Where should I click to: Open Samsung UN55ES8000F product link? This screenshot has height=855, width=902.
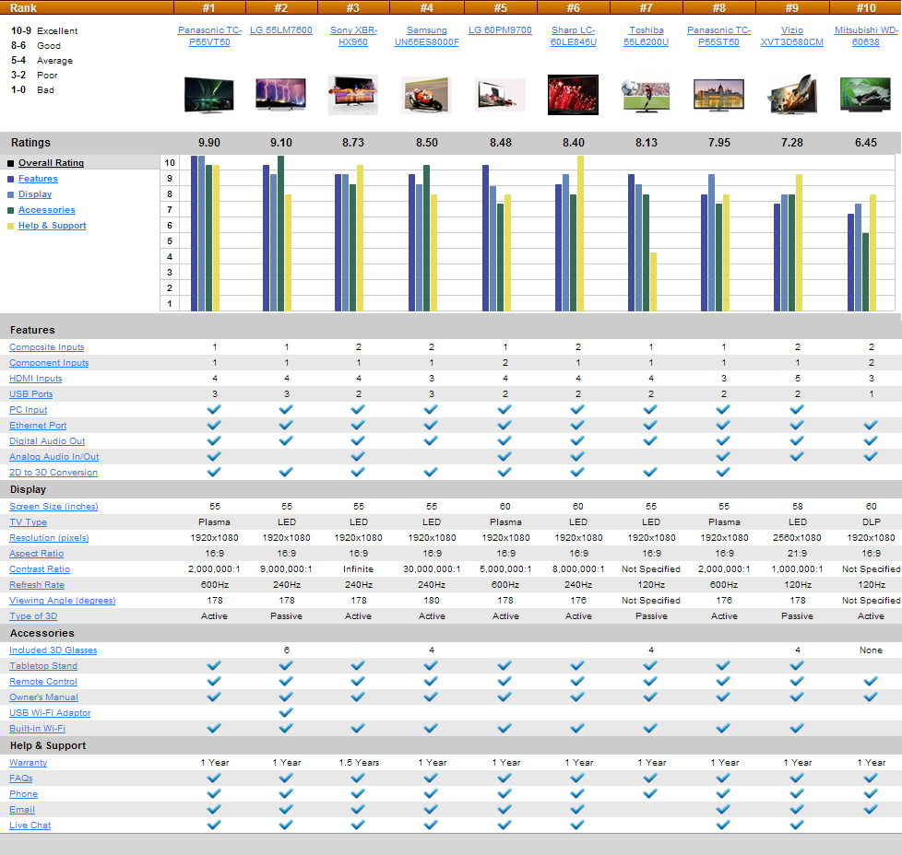(x=427, y=36)
